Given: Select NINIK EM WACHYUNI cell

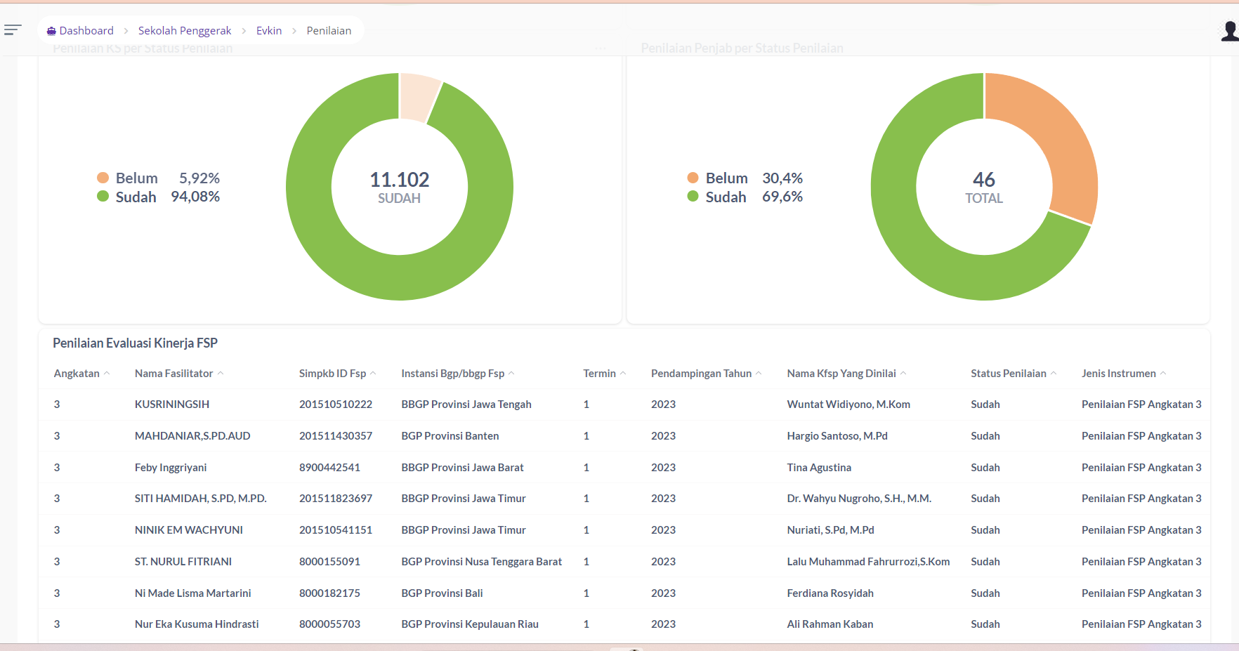Looking at the screenshot, I should (x=189, y=530).
